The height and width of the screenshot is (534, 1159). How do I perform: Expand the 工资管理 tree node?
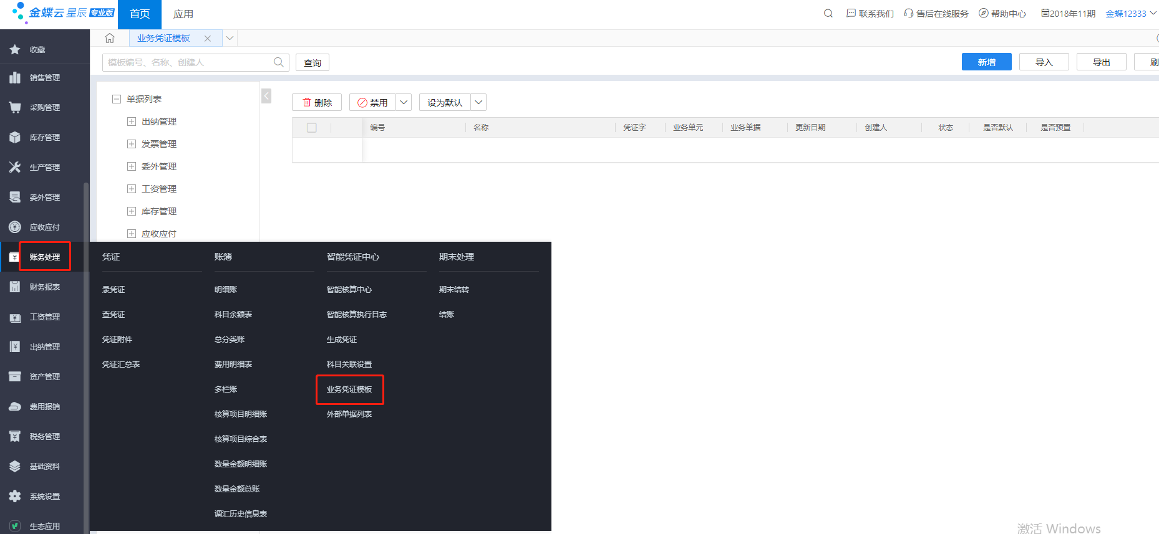point(132,189)
